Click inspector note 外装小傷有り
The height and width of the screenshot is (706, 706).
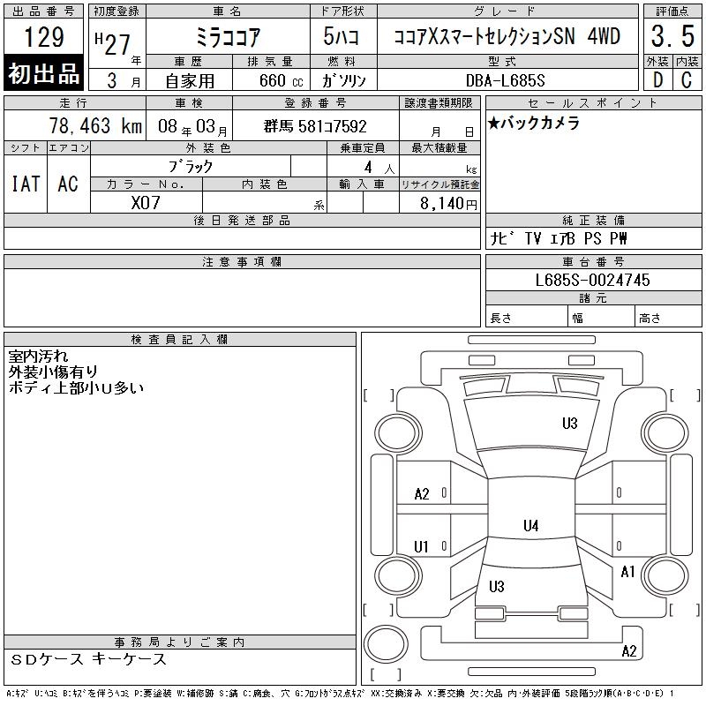tap(53, 372)
